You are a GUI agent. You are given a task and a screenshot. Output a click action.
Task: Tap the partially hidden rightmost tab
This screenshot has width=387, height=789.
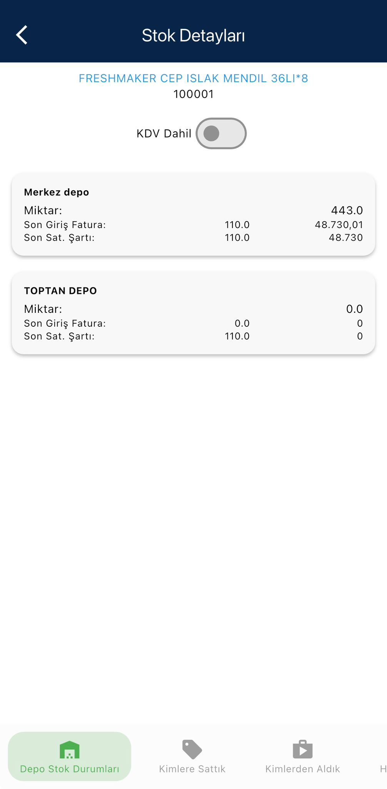click(x=383, y=769)
